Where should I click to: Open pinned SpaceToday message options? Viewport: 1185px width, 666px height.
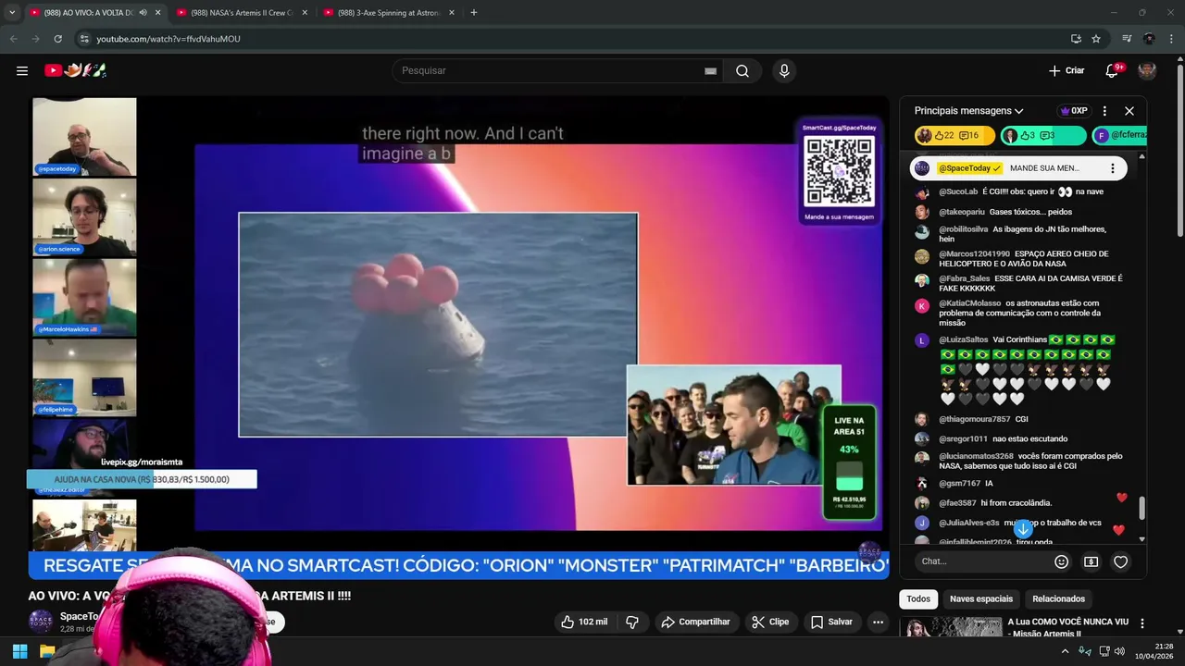click(x=1113, y=168)
